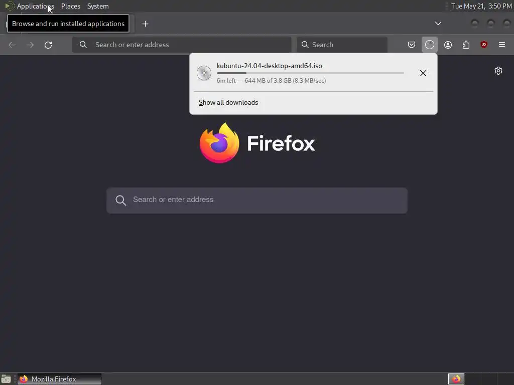Click the clock showing Tue May 21
514x385 pixels.
(481, 6)
